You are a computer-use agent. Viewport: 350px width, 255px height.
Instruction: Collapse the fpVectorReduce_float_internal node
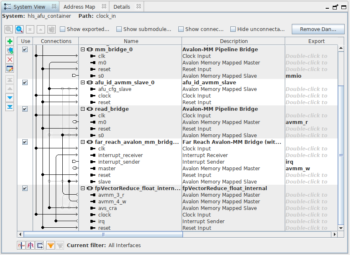tap(83, 188)
